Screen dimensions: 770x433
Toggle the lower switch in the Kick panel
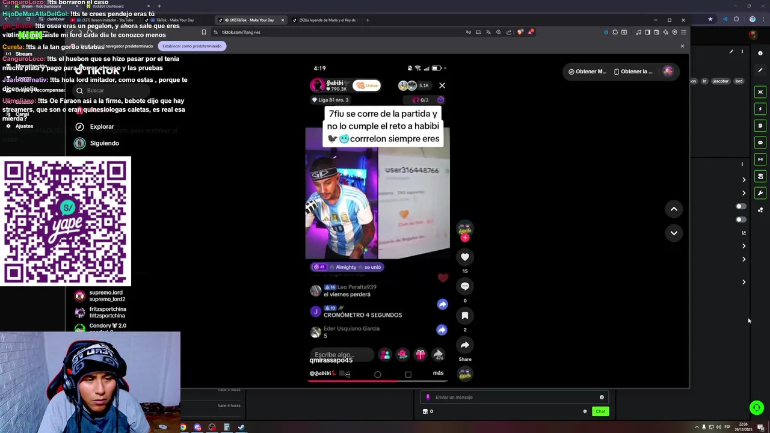pos(741,220)
